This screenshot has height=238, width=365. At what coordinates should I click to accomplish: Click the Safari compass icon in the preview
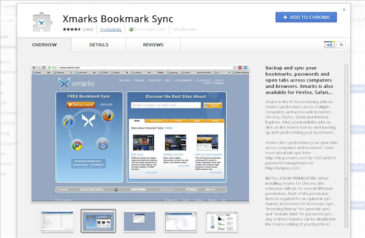103,144
